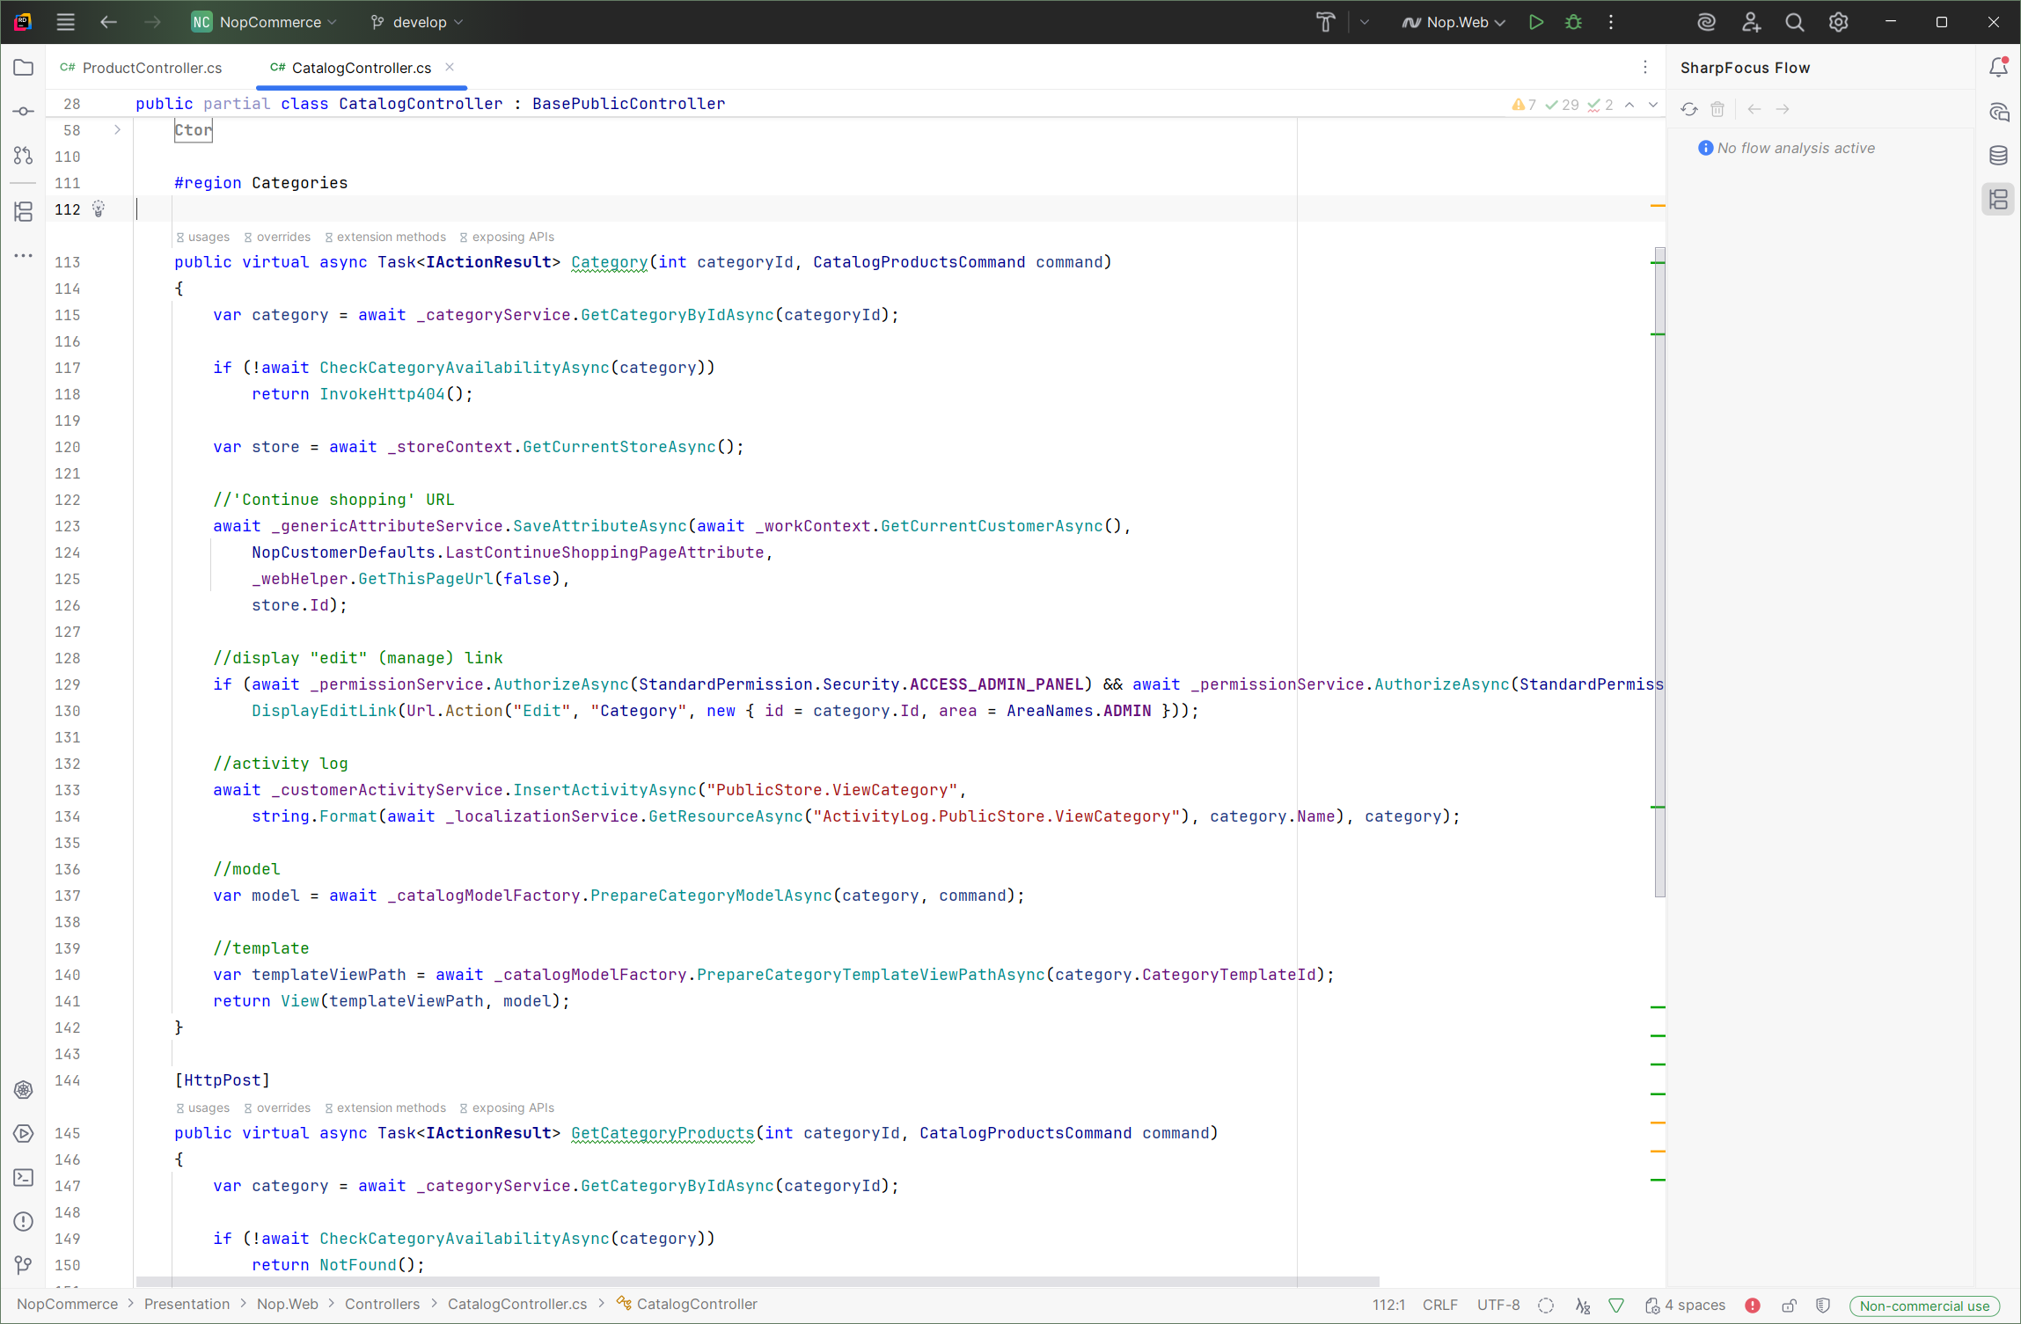Toggle the SharpFocus Flow panel button
Screen dimensions: 2021x1324
1998,200
